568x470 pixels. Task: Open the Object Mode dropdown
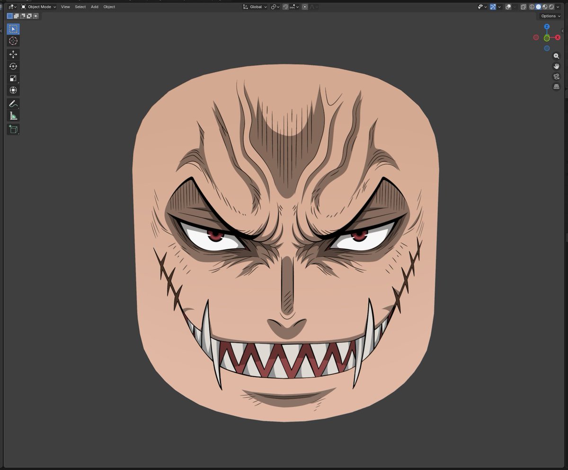tap(38, 7)
